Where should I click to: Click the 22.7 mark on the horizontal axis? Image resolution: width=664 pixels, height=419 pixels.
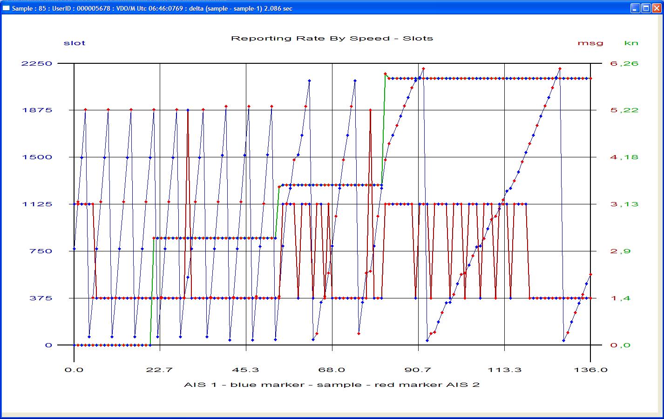point(160,370)
